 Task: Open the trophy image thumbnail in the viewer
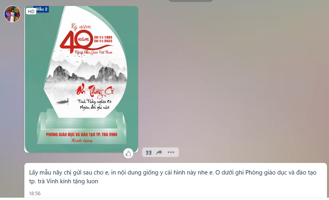tap(81, 79)
